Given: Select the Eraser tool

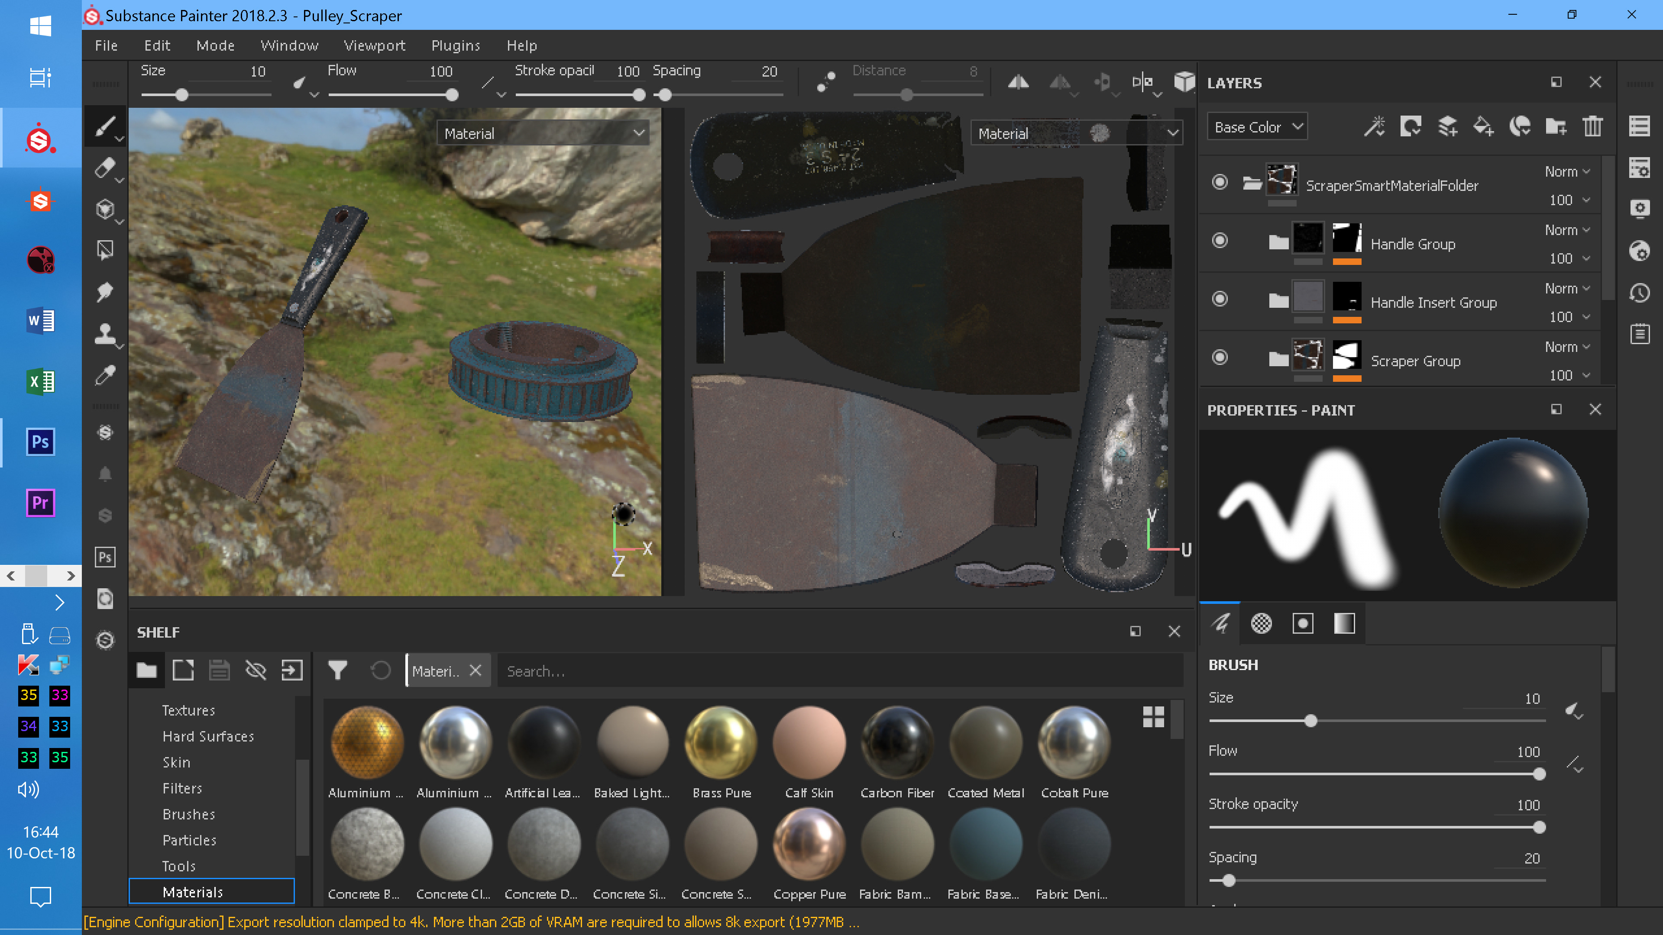Looking at the screenshot, I should point(105,168).
